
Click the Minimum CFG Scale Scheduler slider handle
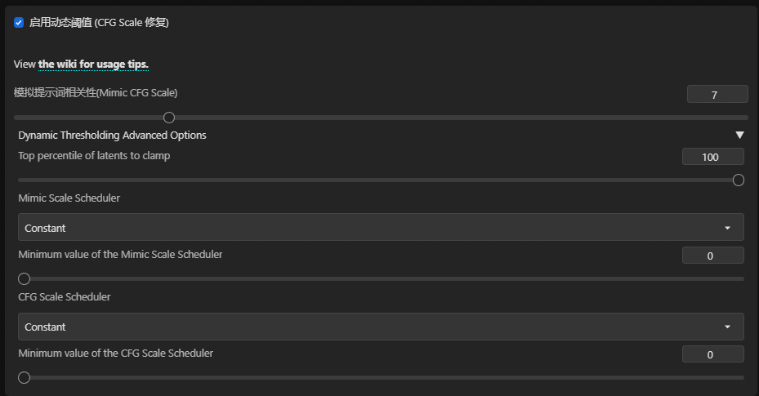[x=25, y=378]
